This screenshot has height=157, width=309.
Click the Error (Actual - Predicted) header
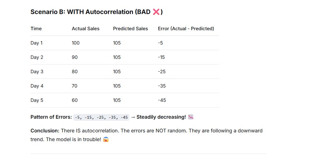186,29
